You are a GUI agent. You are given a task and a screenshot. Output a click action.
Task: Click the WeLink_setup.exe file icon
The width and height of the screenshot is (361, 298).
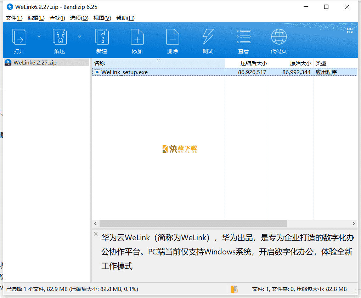click(97, 72)
